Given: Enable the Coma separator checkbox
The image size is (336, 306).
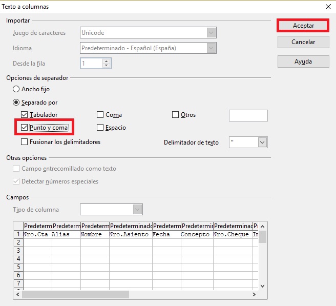Looking at the screenshot, I should click(x=100, y=115).
